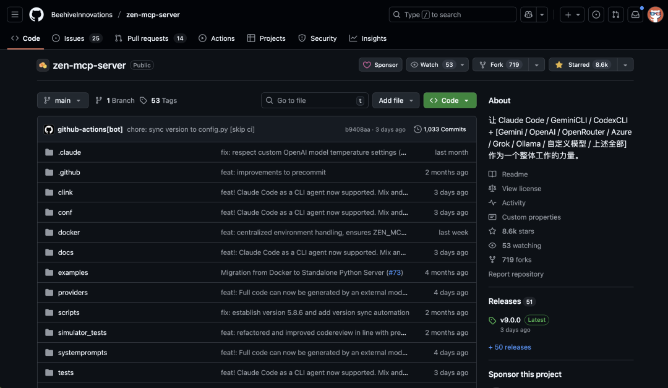This screenshot has width=668, height=388.
Task: Open the issues icon in header
Action: (596, 14)
